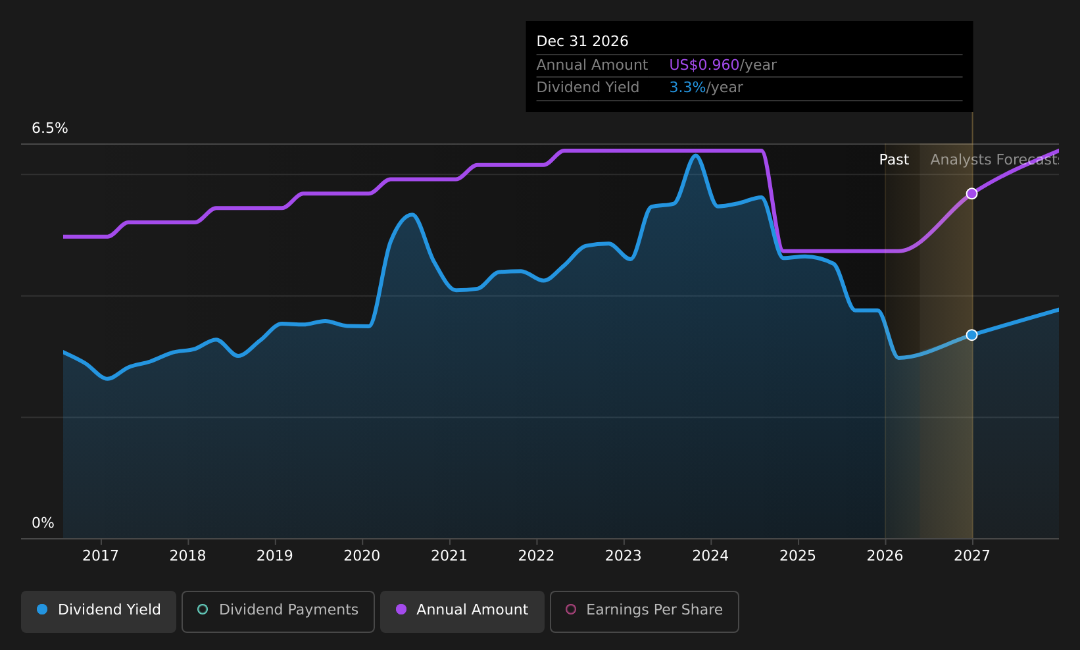Click the 3.3%/year tooltip value
Image resolution: width=1080 pixels, height=650 pixels.
pyautogui.click(x=706, y=87)
